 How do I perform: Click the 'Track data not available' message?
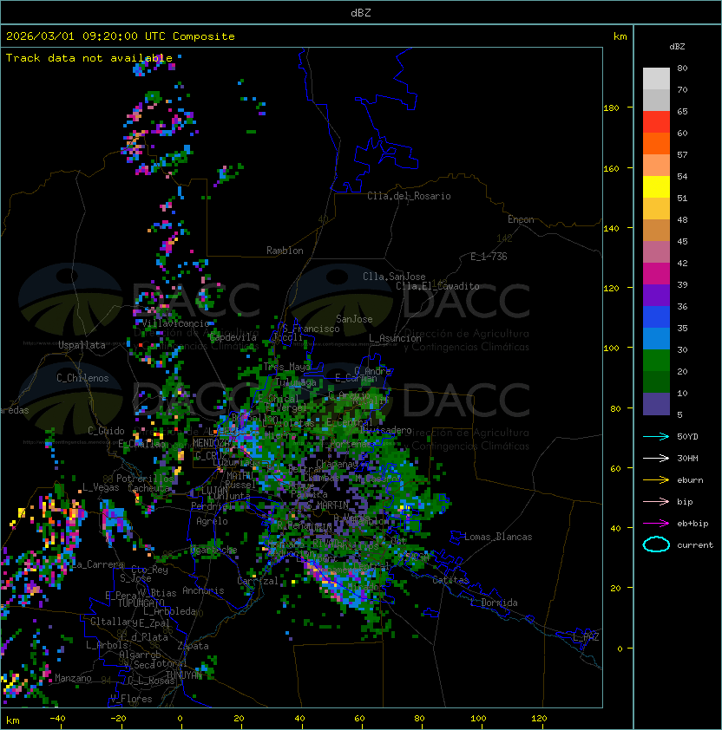pyautogui.click(x=89, y=58)
